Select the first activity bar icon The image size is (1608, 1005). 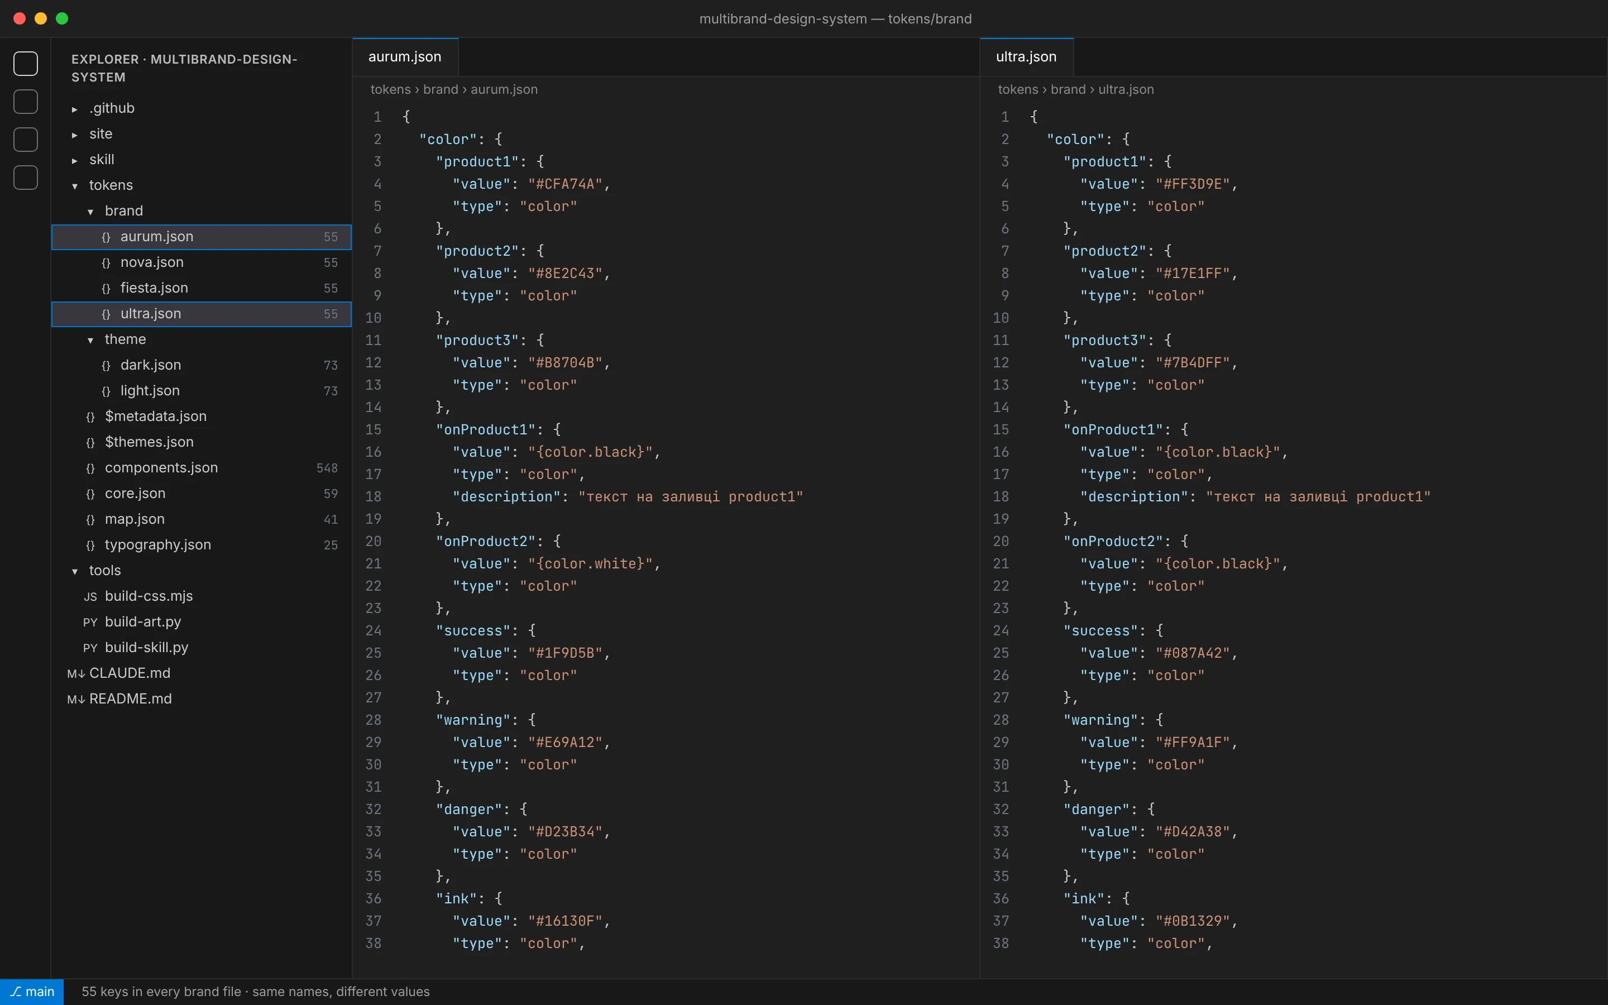pyautogui.click(x=26, y=64)
